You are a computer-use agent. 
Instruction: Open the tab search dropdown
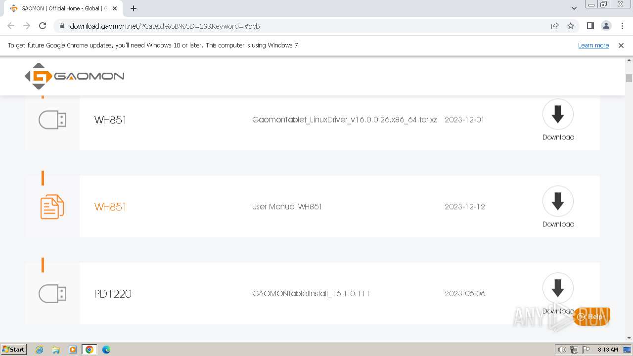pos(574,8)
